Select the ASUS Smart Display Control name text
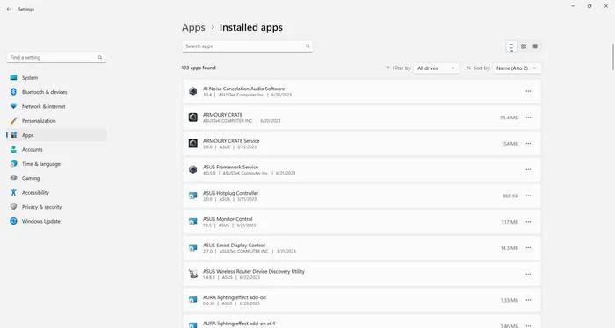Image resolution: width=615 pixels, height=328 pixels. coord(235,246)
